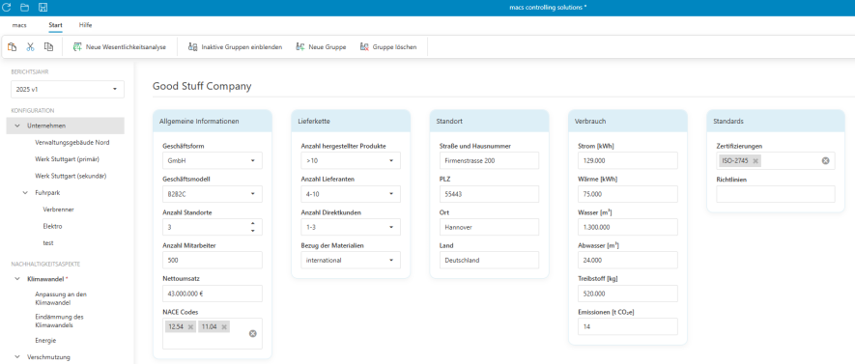Click the refresh icon in title bar
The width and height of the screenshot is (855, 364).
tap(7, 7)
